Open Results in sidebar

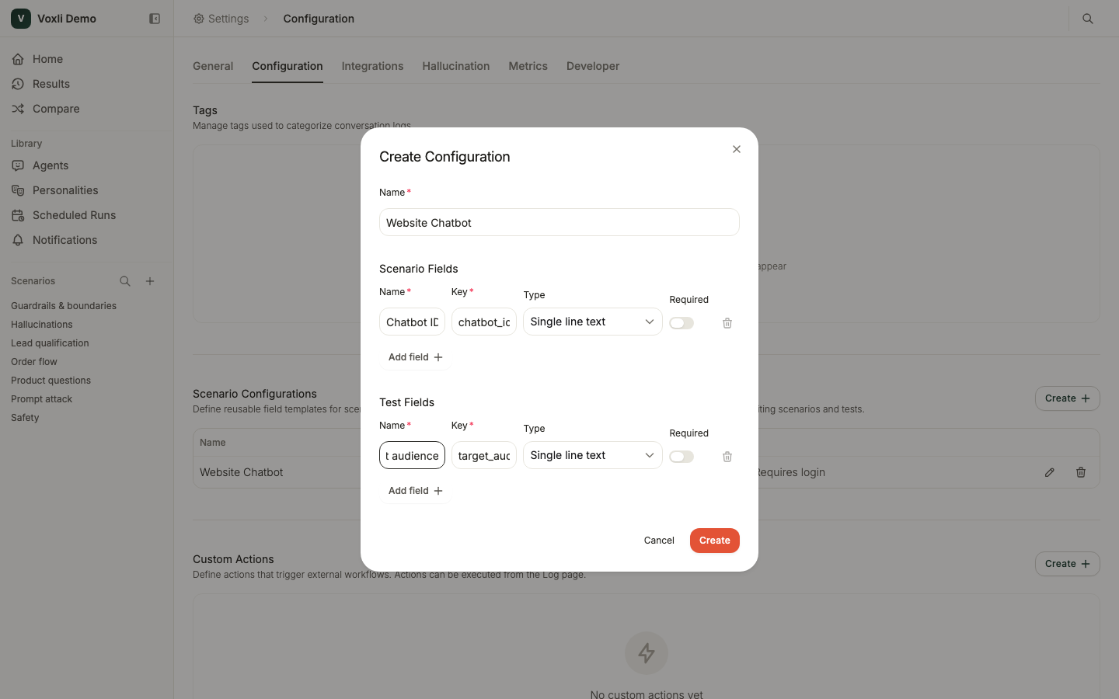(51, 84)
